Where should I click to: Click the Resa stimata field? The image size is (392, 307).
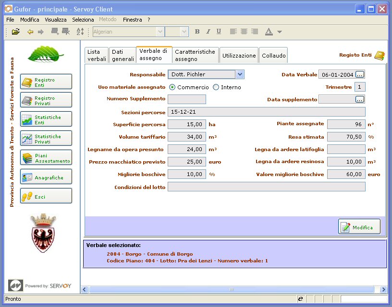(x=346, y=137)
